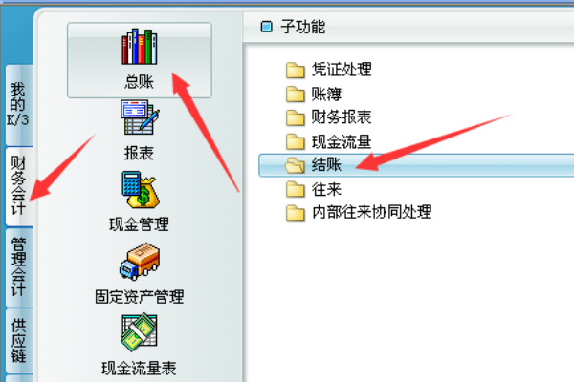Click the 子功能 panel header square icon
The image size is (574, 382).
click(x=267, y=27)
